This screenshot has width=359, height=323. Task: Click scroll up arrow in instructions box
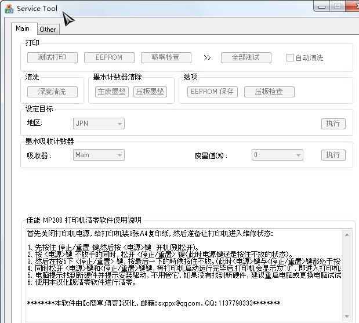[347, 235]
